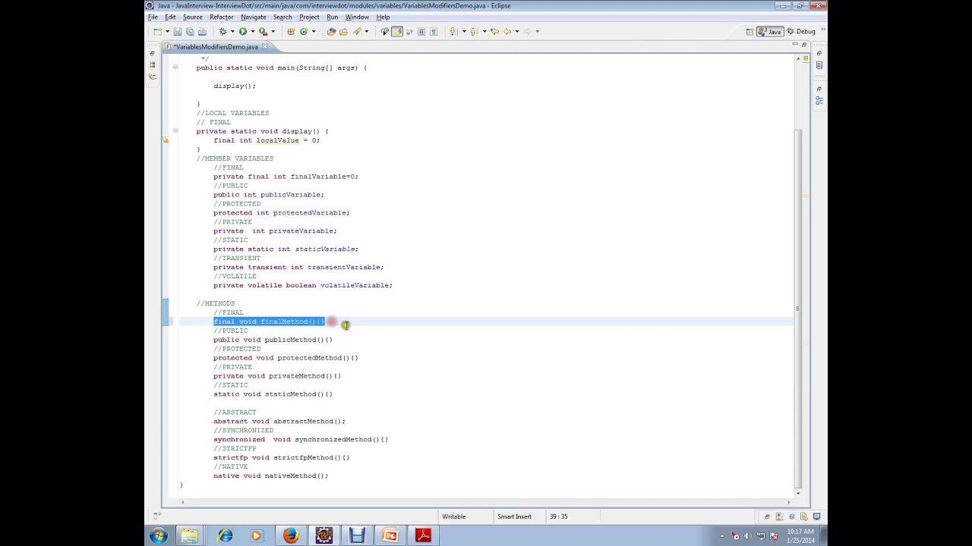
Task: Open the Outline fast view icon
Action: (819, 100)
